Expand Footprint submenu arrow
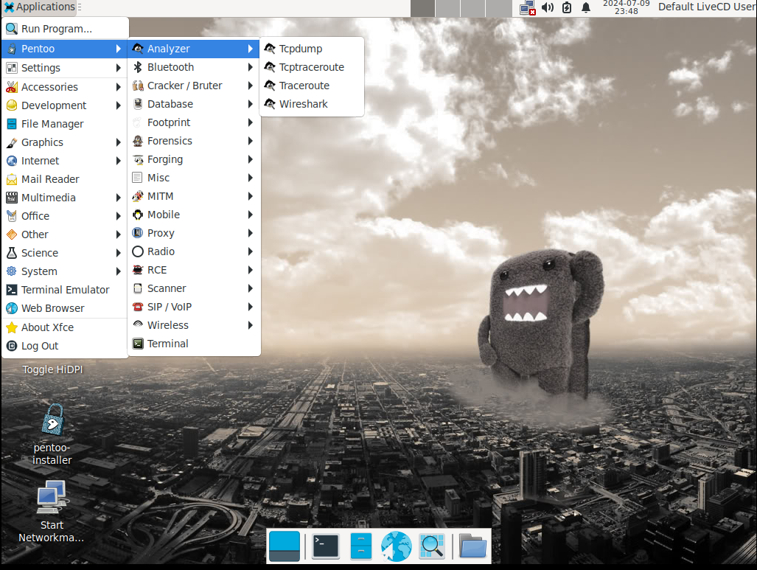The width and height of the screenshot is (757, 570). point(250,122)
